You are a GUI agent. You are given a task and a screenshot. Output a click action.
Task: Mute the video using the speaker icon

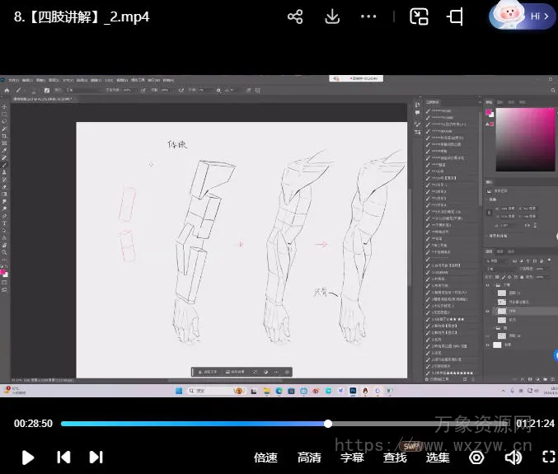pos(513,457)
